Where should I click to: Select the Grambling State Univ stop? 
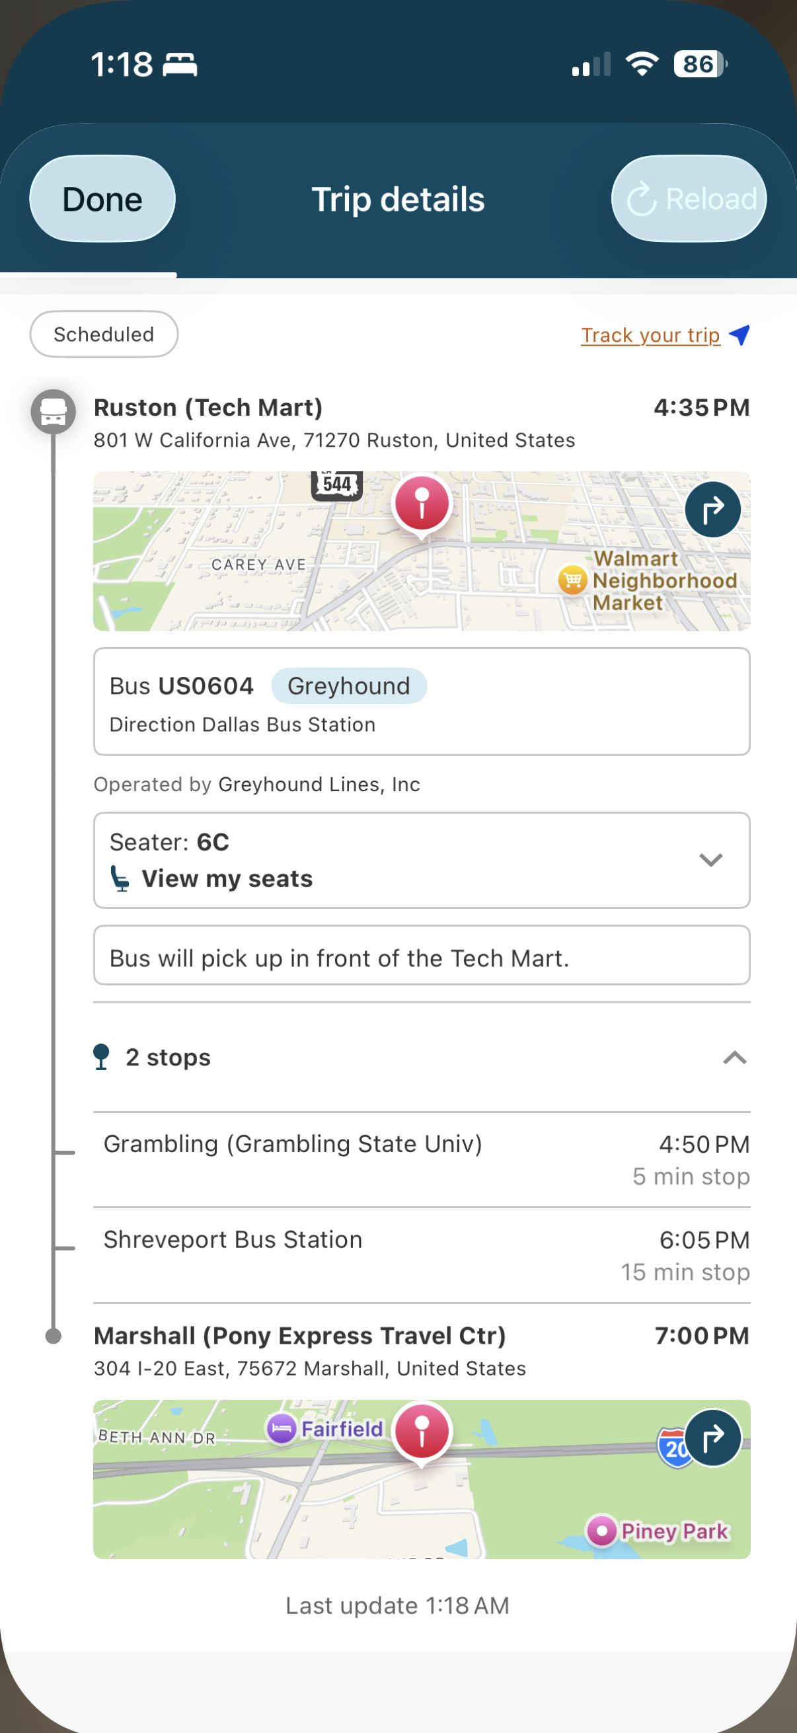422,1159
